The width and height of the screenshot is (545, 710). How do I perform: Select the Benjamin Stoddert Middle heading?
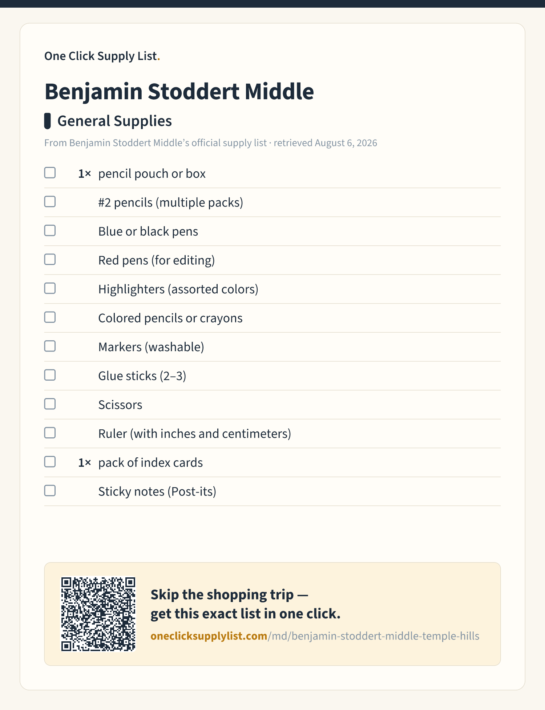[x=179, y=91]
